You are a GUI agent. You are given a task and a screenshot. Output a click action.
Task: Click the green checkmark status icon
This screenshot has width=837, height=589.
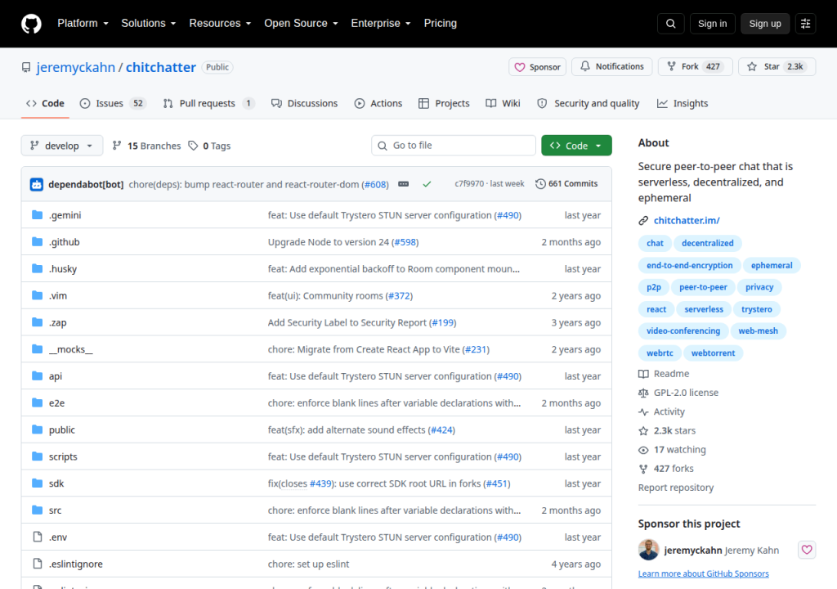427,184
